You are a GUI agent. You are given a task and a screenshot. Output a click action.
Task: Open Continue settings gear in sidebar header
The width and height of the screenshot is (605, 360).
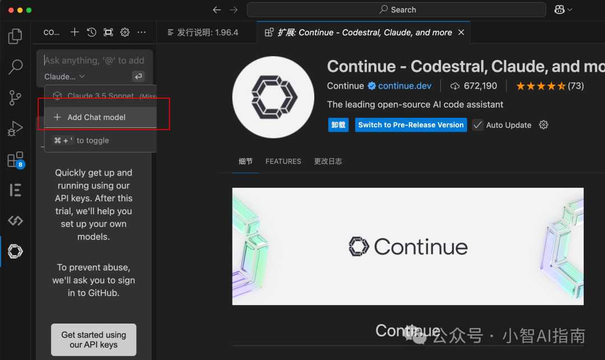(x=125, y=33)
